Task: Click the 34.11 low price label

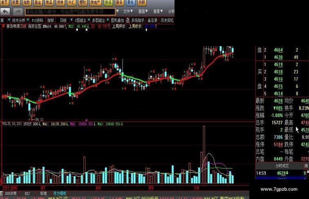Action: [x=39, y=120]
